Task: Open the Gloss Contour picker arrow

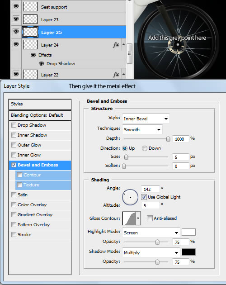Action: point(138,218)
